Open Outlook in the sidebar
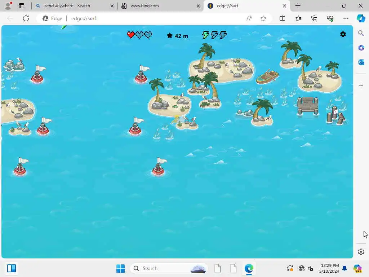 (x=361, y=62)
